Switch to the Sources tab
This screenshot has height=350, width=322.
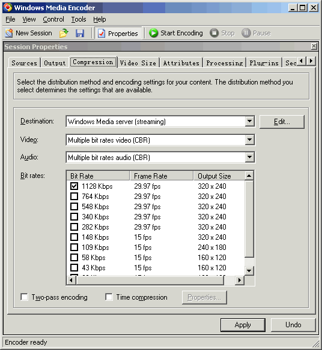25,63
